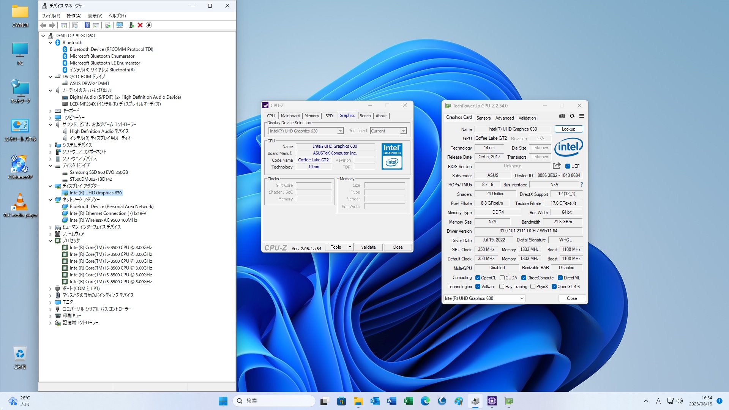Click the Validate button in CPU-Z
729x410 pixels.
(x=368, y=247)
